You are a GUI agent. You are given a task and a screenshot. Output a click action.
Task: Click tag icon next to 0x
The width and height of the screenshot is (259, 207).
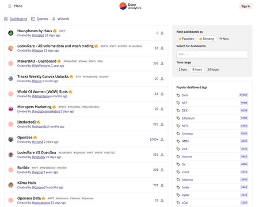178,164
